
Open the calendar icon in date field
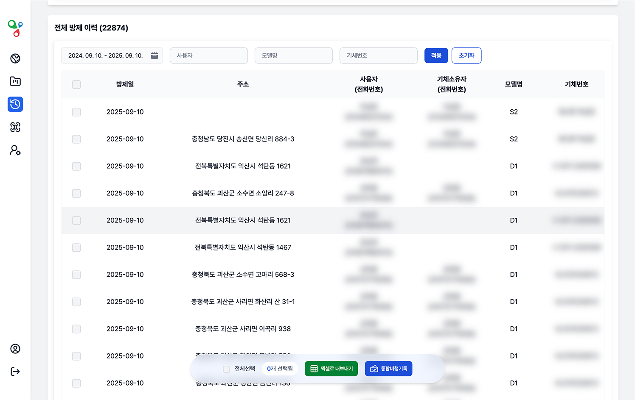pyautogui.click(x=155, y=56)
